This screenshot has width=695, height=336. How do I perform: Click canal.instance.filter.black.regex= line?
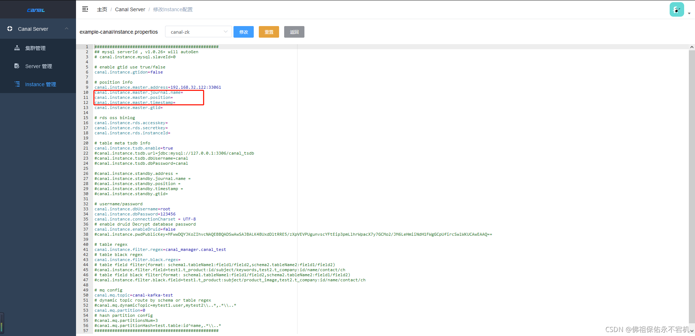[x=138, y=260]
